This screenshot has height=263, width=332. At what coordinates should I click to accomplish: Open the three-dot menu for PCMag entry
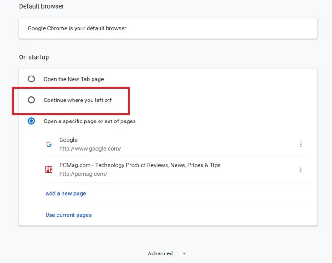click(x=301, y=169)
